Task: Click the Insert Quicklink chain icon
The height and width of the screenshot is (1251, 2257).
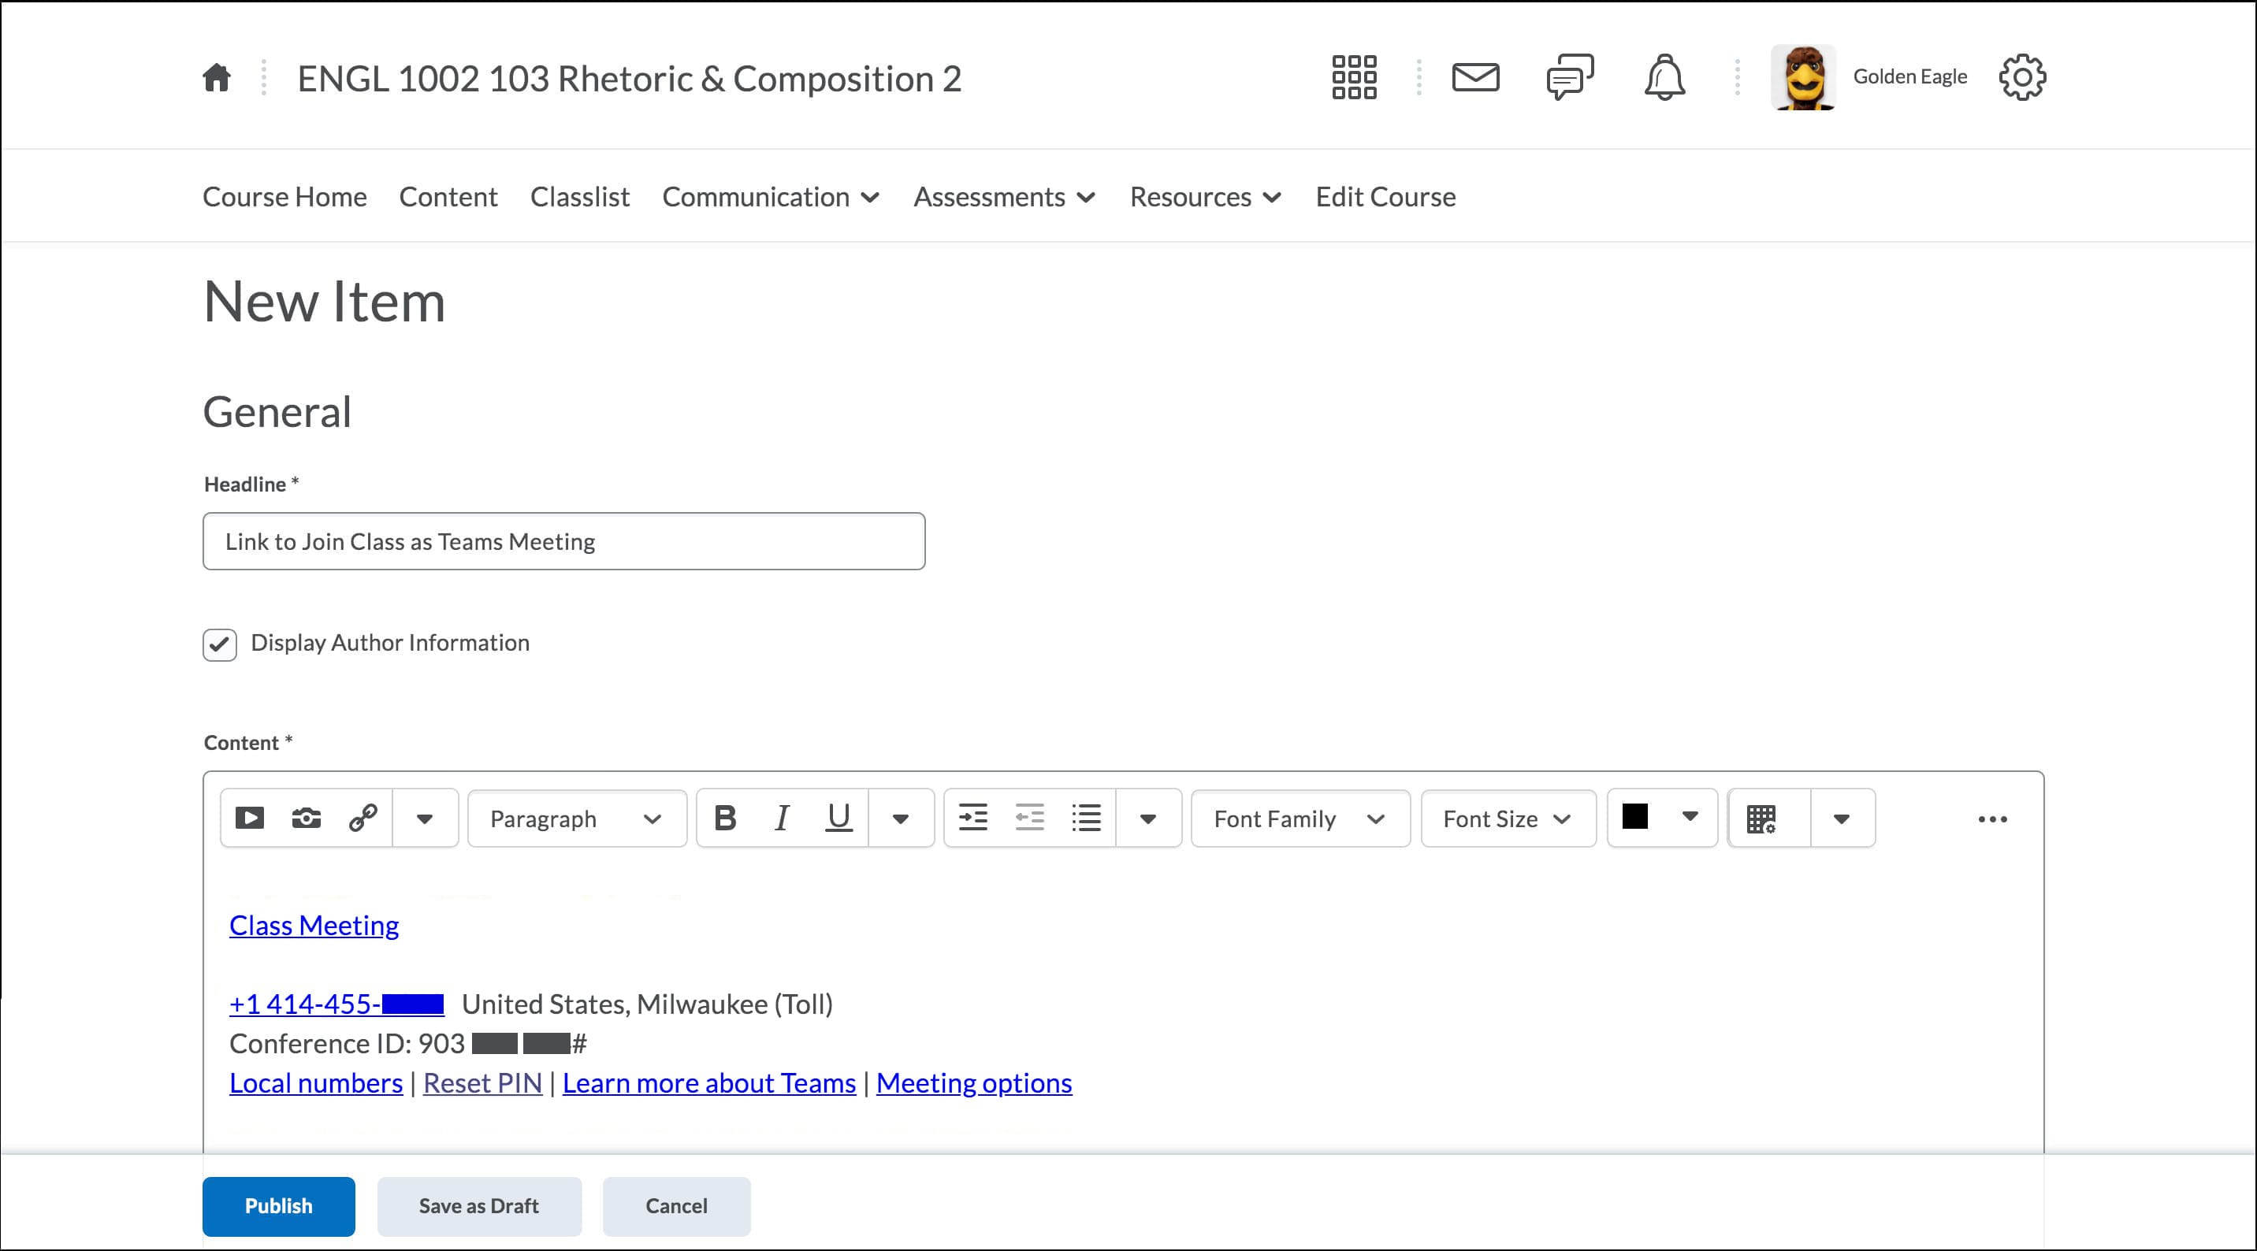Action: point(363,819)
